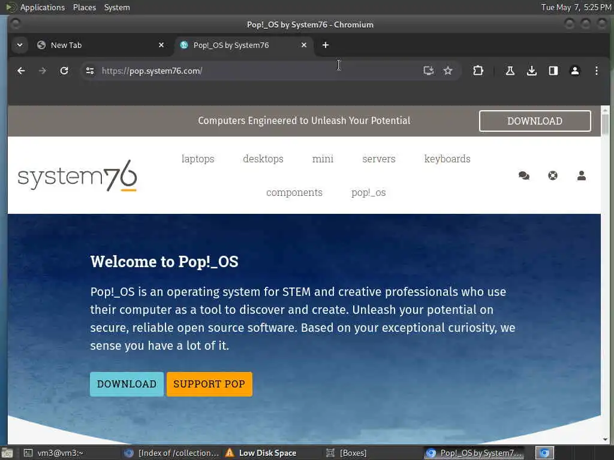
Task: Reload the current page
Action: (x=64, y=71)
